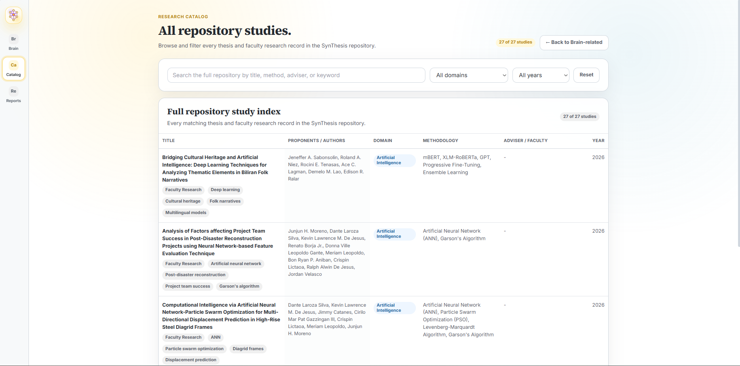Open the Post-Disaster Reconstruction study title
Image resolution: width=740 pixels, height=366 pixels.
(218, 242)
